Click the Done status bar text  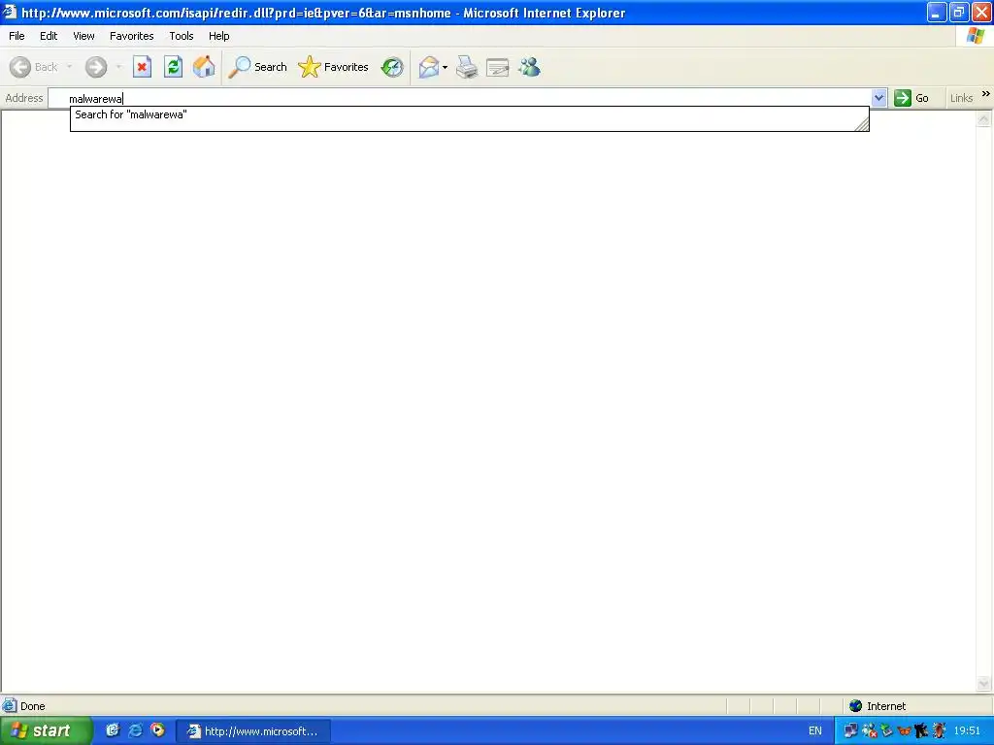click(x=32, y=706)
